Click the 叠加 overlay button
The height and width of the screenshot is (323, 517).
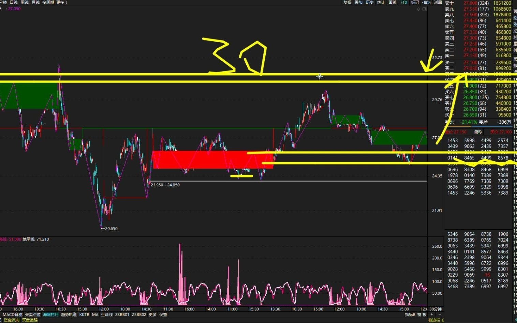pos(358,2)
